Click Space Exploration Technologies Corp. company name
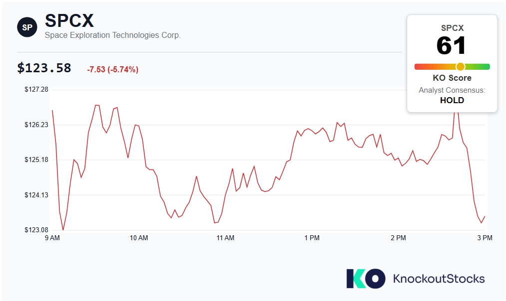This screenshot has width=506, height=301. pos(112,35)
